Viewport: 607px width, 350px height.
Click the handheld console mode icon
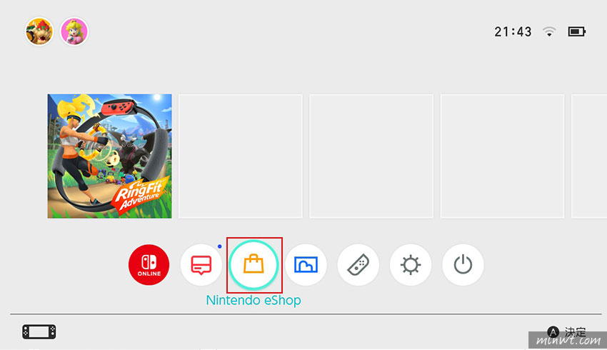click(39, 332)
